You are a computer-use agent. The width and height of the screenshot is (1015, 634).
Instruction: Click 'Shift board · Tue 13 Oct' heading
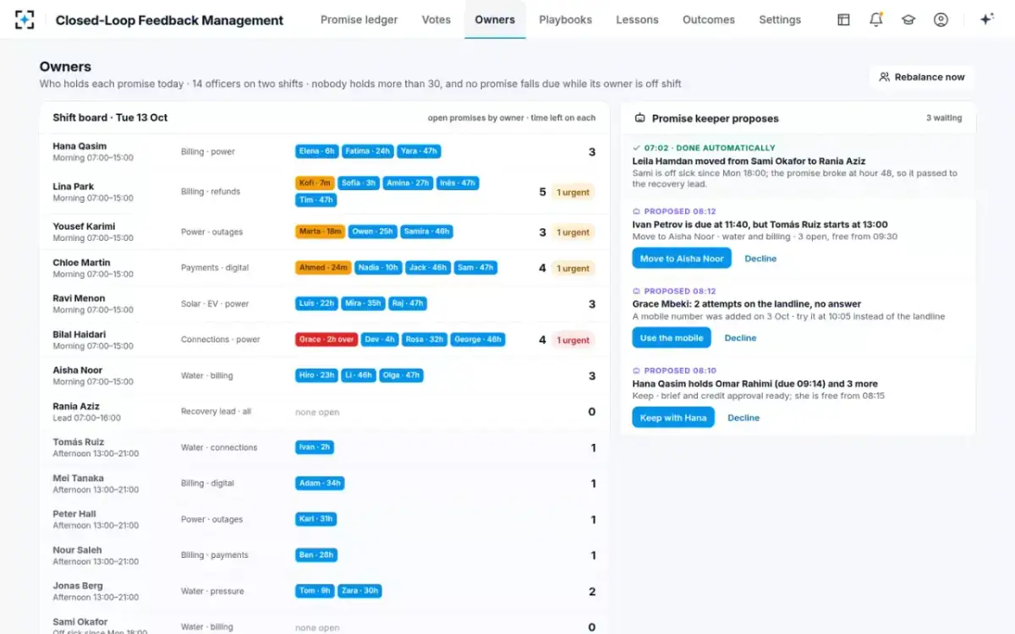coord(110,118)
